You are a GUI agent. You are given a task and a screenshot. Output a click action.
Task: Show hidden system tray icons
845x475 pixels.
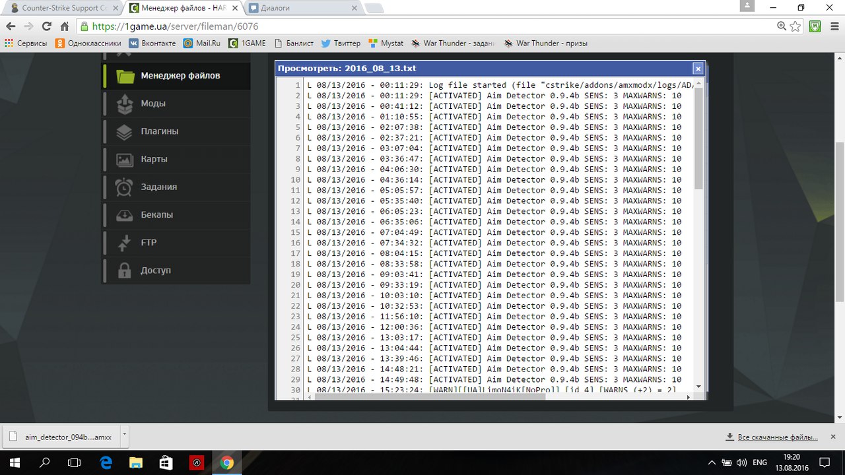(712, 462)
